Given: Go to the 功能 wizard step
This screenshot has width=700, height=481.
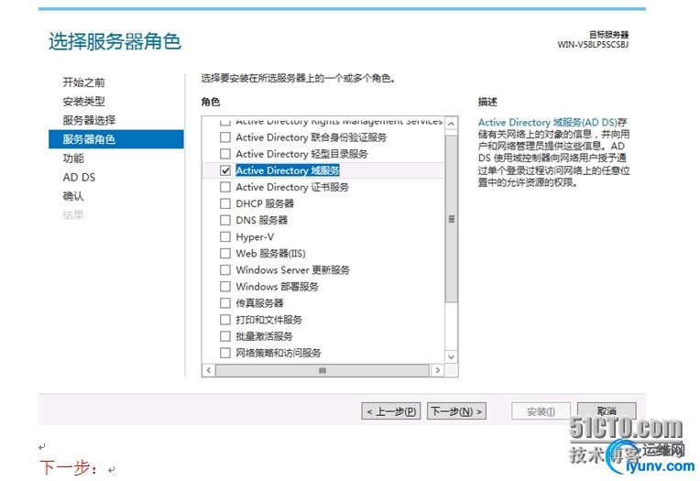Looking at the screenshot, I should pos(73,159).
